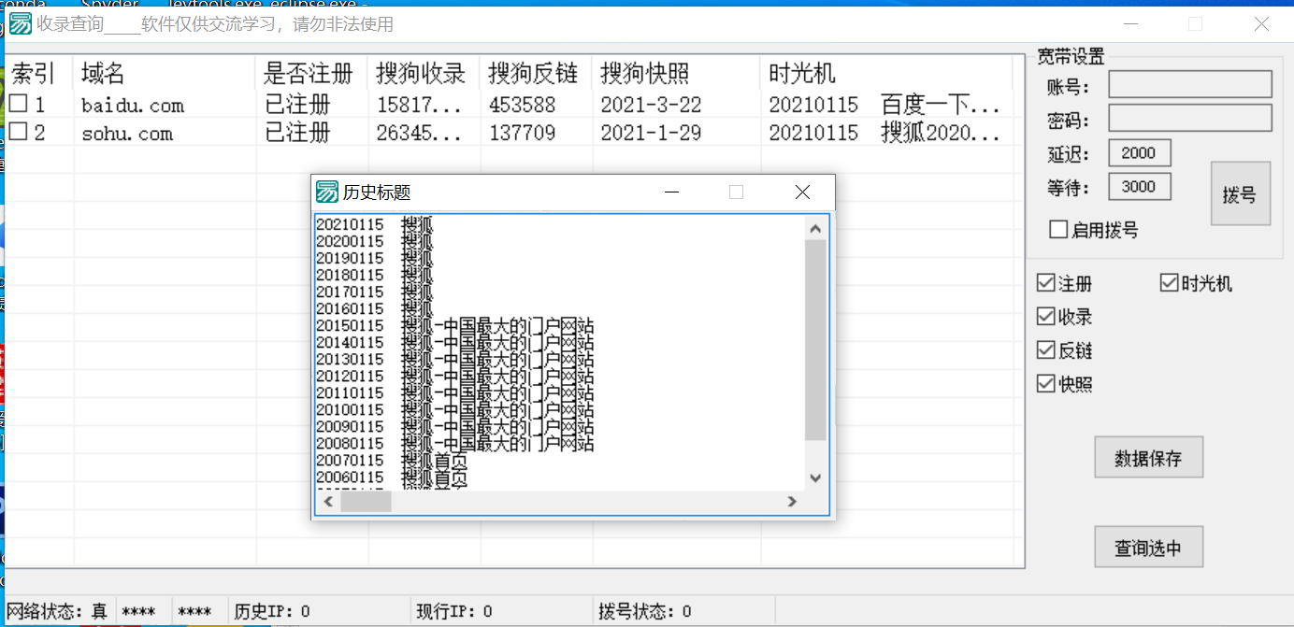Viewport: 1294px width, 627px height.
Task: Click the 搜狗快照 column header
Action: click(676, 72)
